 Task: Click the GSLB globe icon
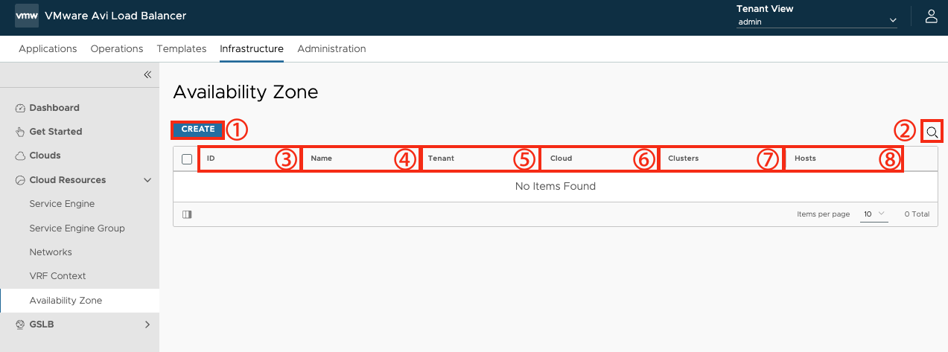click(x=20, y=324)
